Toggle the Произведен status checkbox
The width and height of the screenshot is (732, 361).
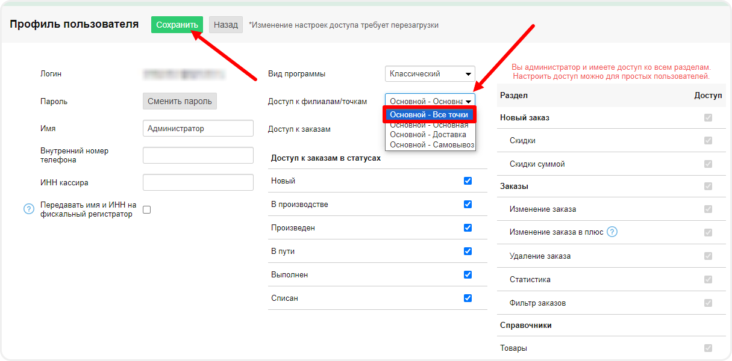click(468, 228)
